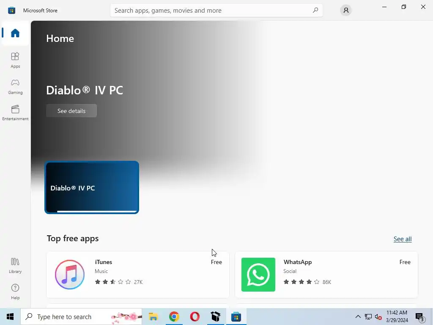The width and height of the screenshot is (433, 325).
Task: Show hidden system tray icons
Action: [358, 317]
